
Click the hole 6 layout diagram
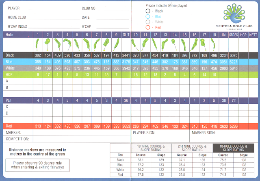click(87, 44)
